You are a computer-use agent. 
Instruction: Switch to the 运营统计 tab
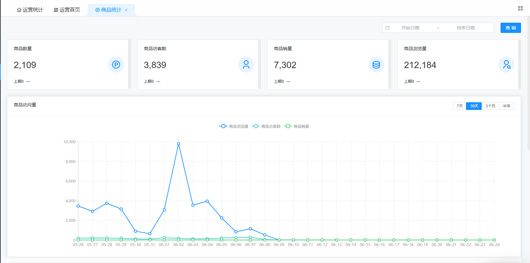30,10
